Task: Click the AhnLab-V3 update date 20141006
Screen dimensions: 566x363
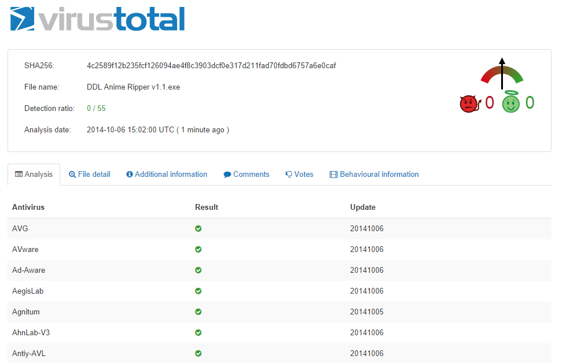Action: [367, 333]
